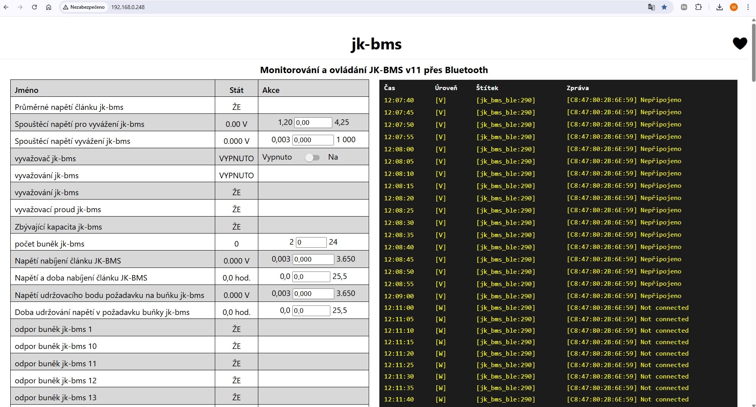Click the počet buněk jk-bms row name

click(49, 244)
